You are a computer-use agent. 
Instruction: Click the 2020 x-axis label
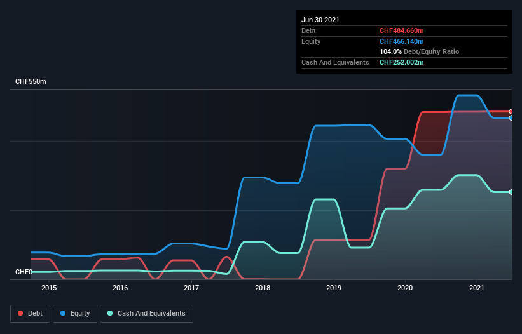pos(405,288)
